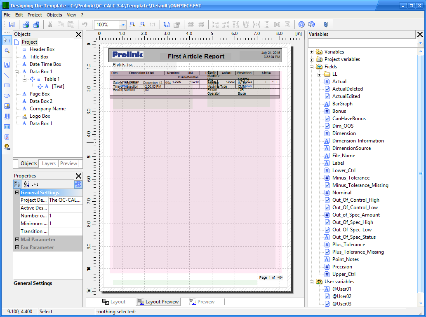Click the Zoom Out magnifier icon
Screen dimensions: 426x317
tap(142, 25)
